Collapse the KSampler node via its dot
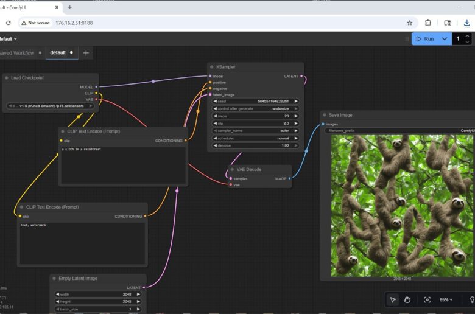Image resolution: width=475 pixels, height=314 pixels. [211, 67]
